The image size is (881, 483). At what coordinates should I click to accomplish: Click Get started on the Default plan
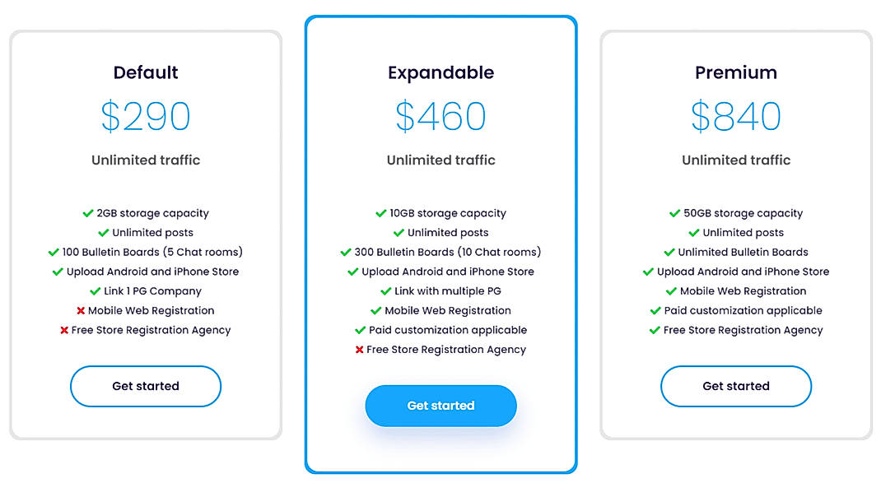[x=146, y=386]
